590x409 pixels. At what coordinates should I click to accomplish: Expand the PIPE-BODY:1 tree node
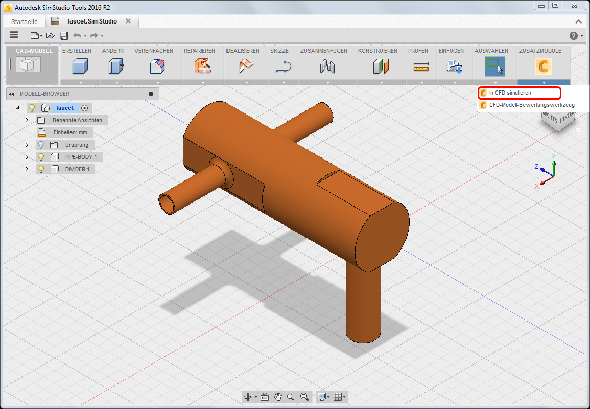(x=27, y=157)
